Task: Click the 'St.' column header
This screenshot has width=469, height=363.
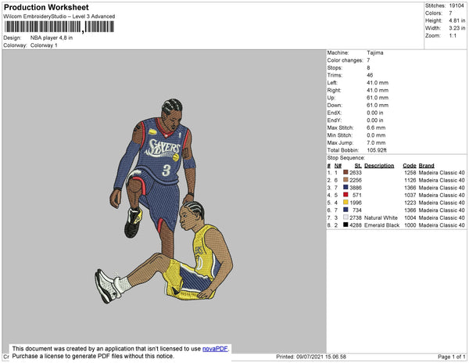Action: tap(358, 166)
